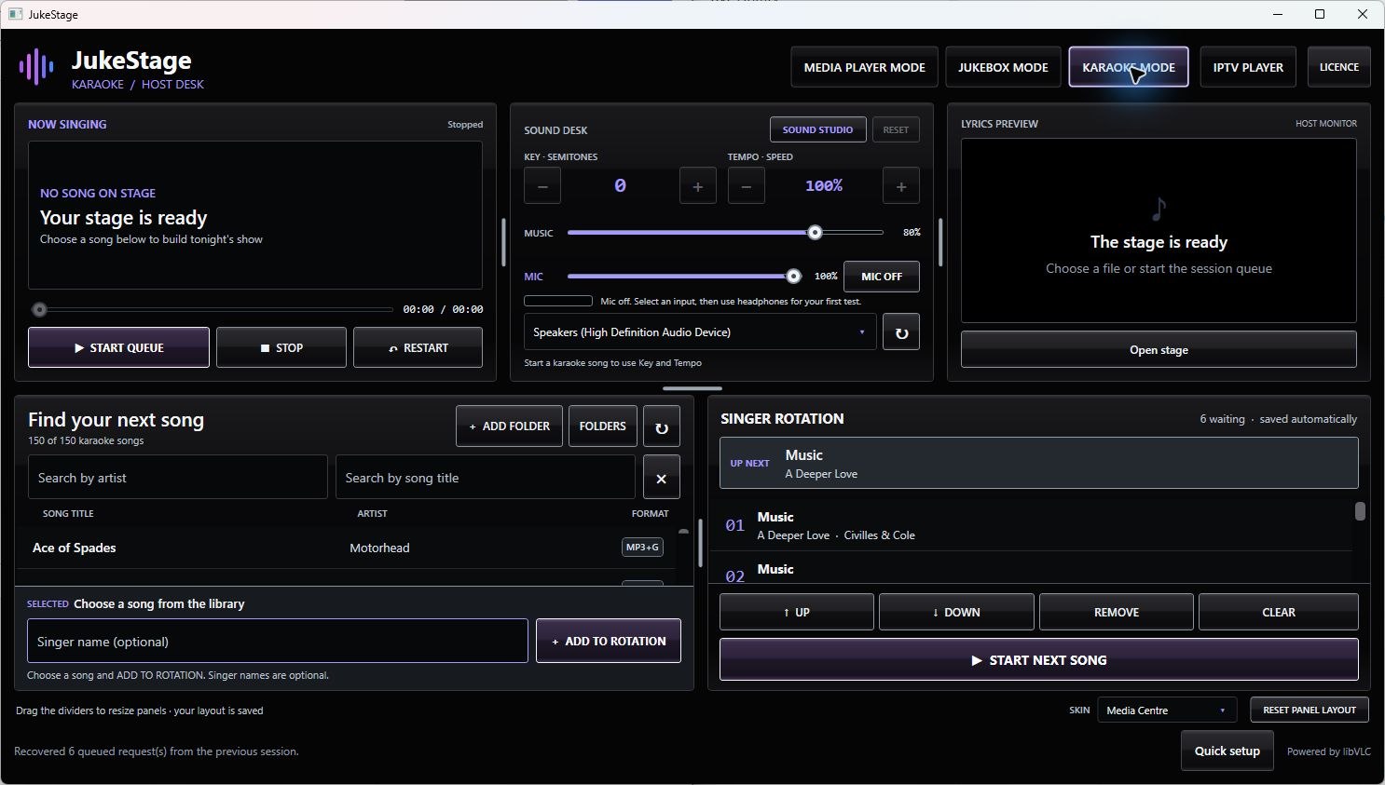Image resolution: width=1385 pixels, height=785 pixels.
Task: Reset the sound desk settings
Action: [896, 129]
